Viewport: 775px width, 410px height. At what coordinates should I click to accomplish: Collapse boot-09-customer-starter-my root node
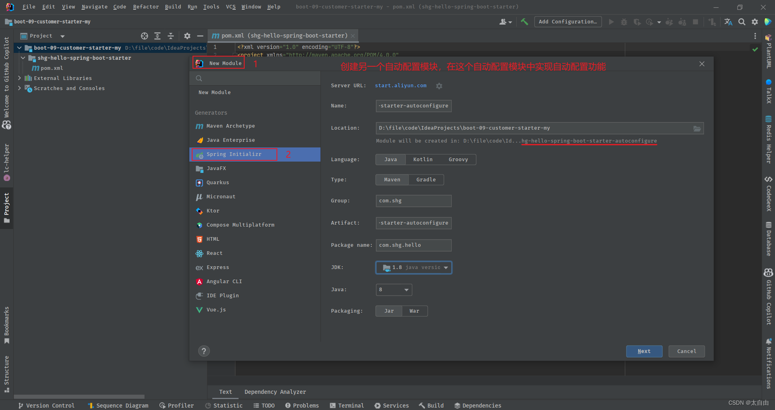pyautogui.click(x=19, y=48)
